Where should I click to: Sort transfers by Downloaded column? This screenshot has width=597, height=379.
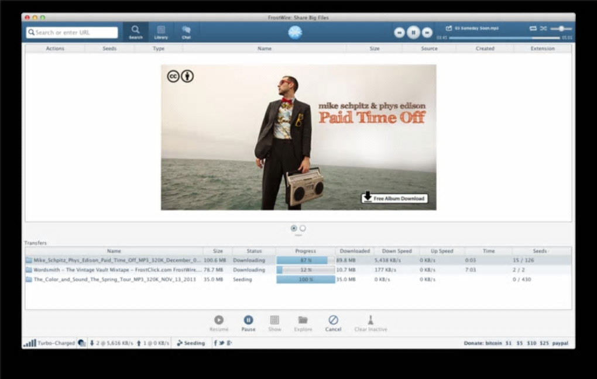pyautogui.click(x=355, y=251)
